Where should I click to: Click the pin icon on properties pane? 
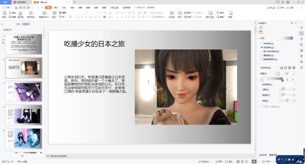(292, 23)
